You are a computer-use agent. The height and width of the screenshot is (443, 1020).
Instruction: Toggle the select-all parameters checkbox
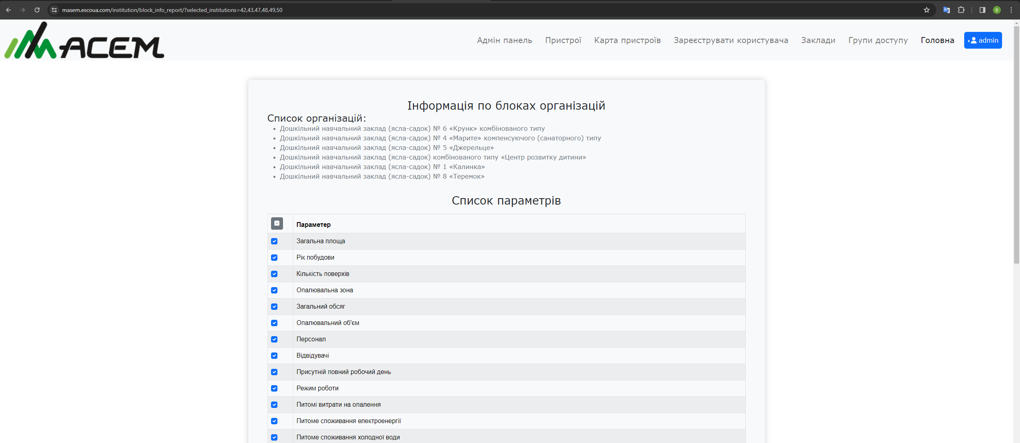coord(277,223)
